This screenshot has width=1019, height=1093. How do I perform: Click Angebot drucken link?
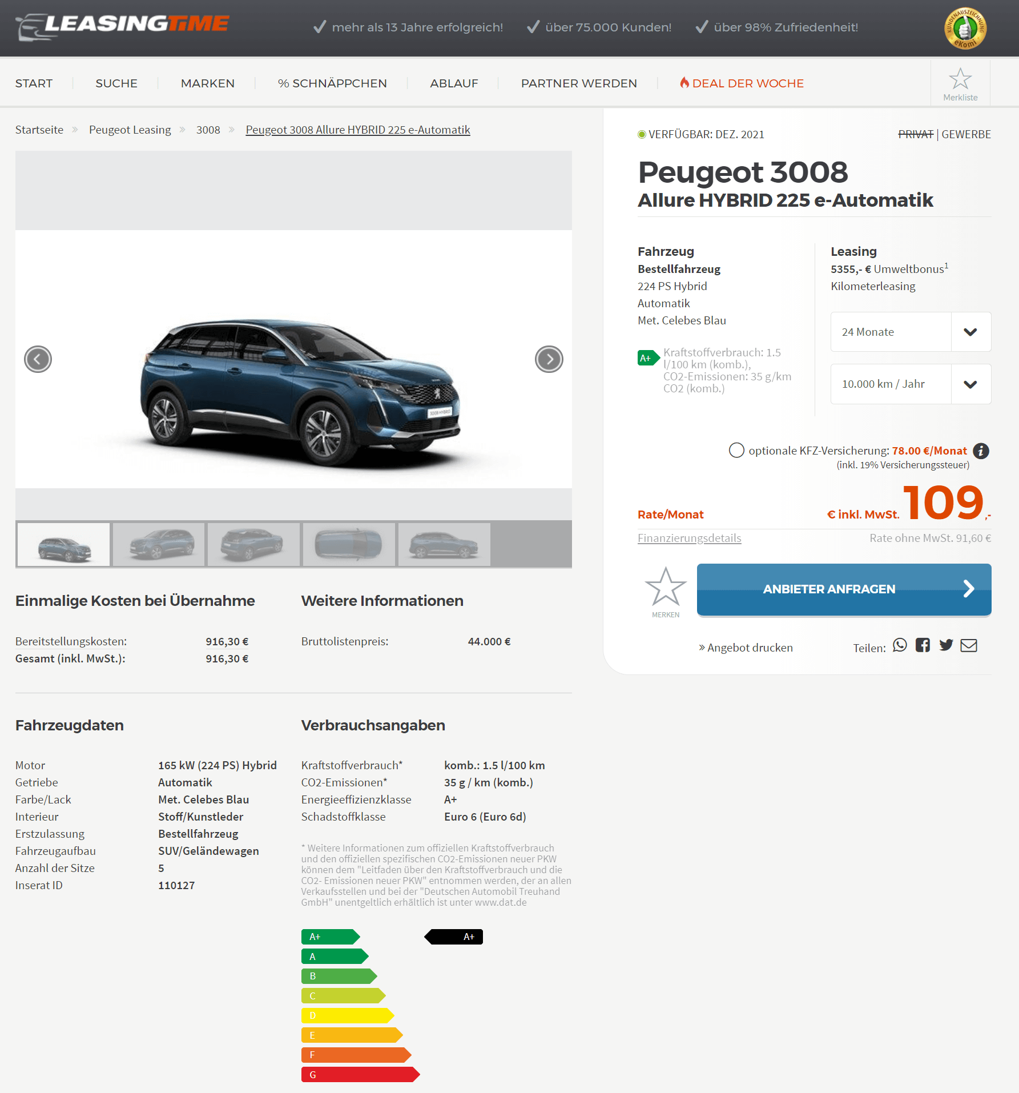pyautogui.click(x=746, y=648)
